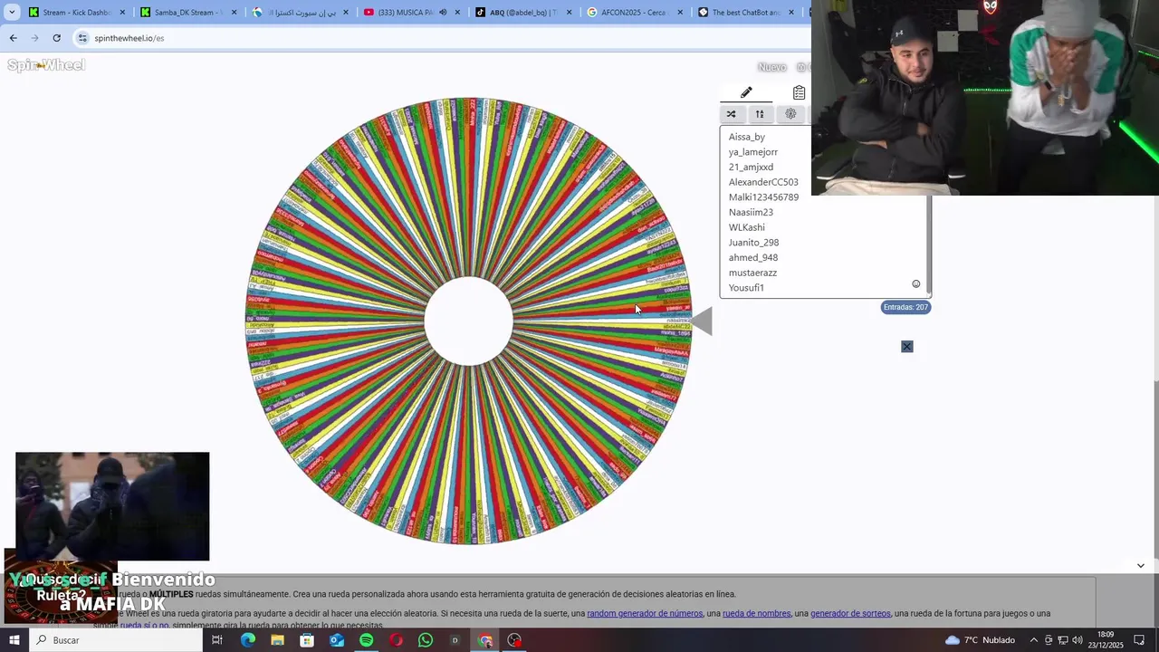
Task: Switch to Samba_DK Stream tab
Action: pyautogui.click(x=190, y=13)
